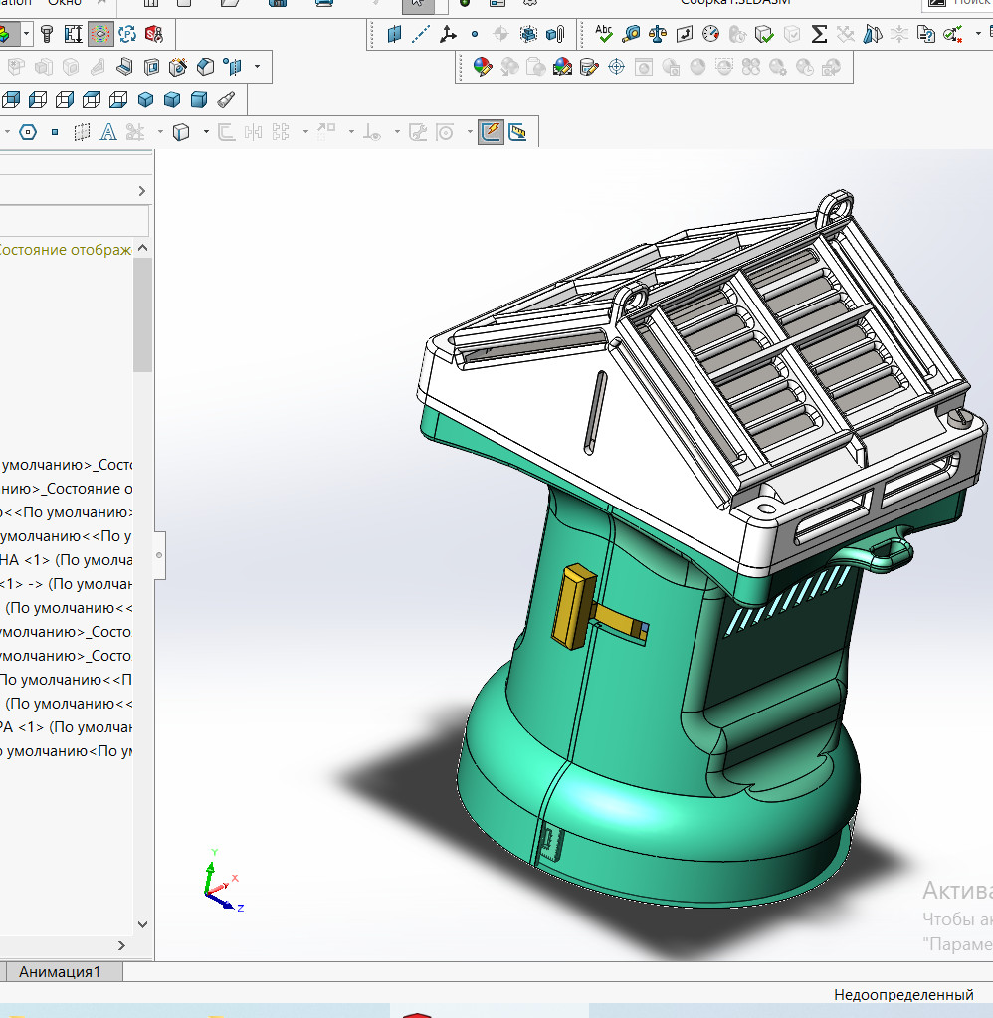This screenshot has width=993, height=1018.
Task: Click the bolt fastener icon
Action: 46,35
